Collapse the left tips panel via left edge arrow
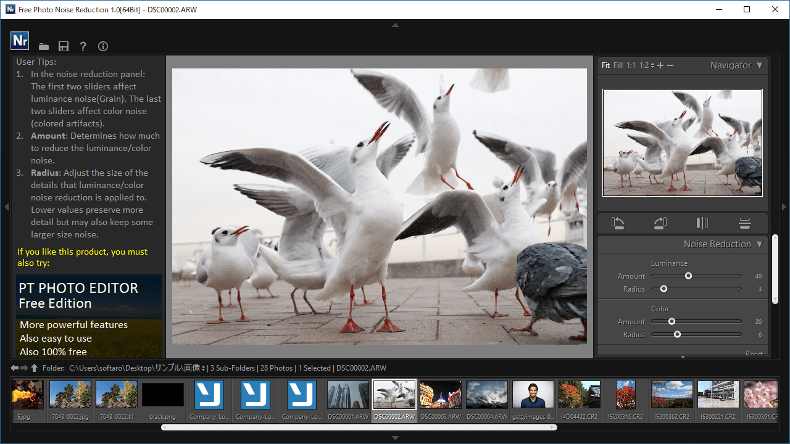The height and width of the screenshot is (444, 790). [x=6, y=207]
